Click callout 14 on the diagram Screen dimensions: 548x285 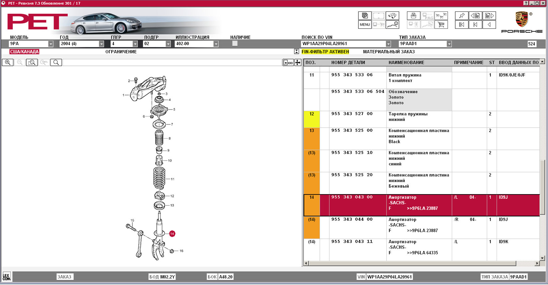[x=172, y=234]
